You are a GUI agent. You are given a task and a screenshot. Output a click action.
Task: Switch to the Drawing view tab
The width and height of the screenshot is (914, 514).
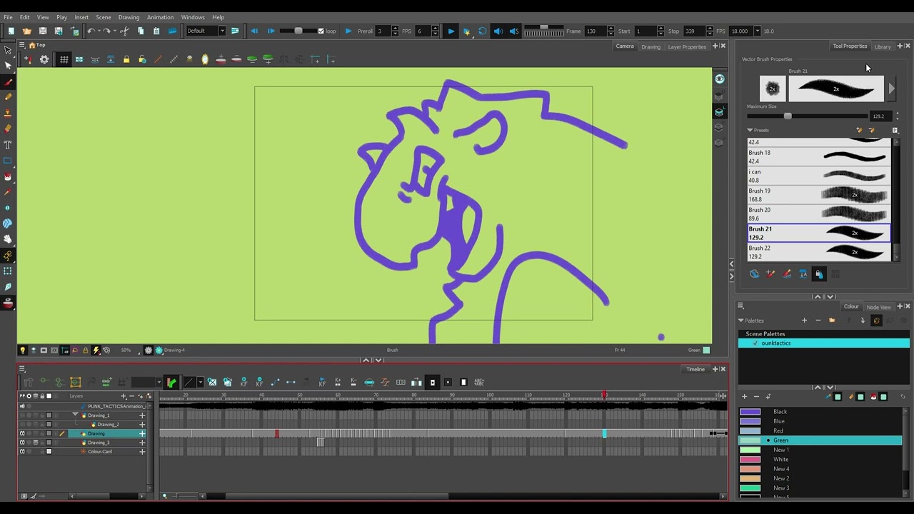651,46
